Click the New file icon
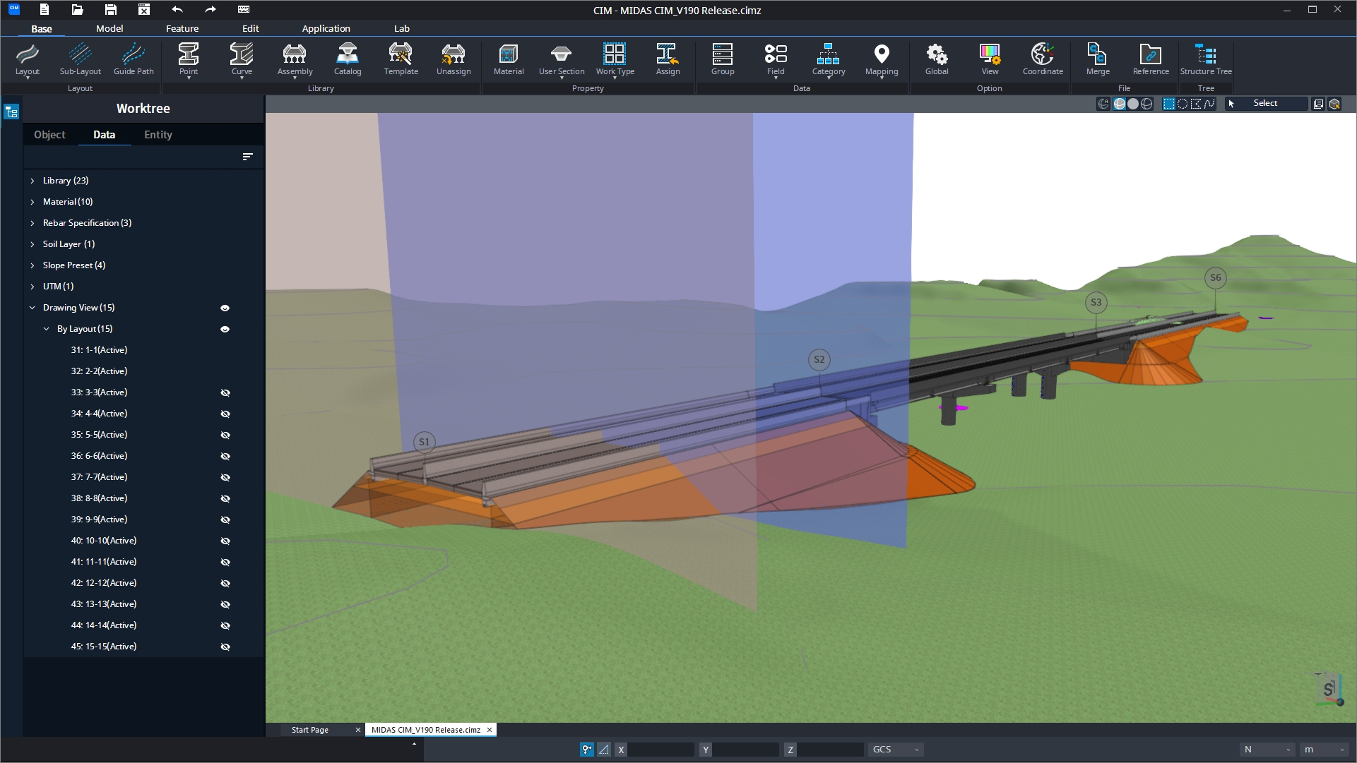 click(x=44, y=9)
